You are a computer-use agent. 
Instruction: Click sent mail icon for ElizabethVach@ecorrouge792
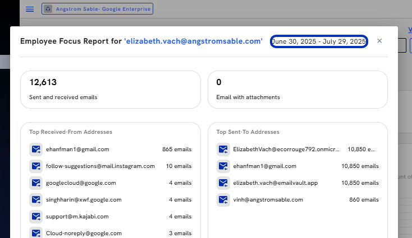(x=223, y=150)
